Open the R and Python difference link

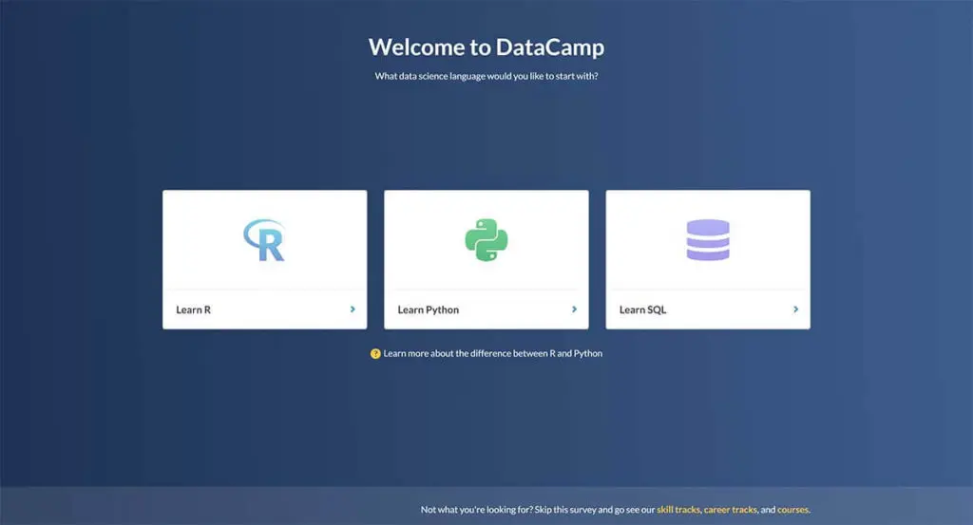point(493,353)
